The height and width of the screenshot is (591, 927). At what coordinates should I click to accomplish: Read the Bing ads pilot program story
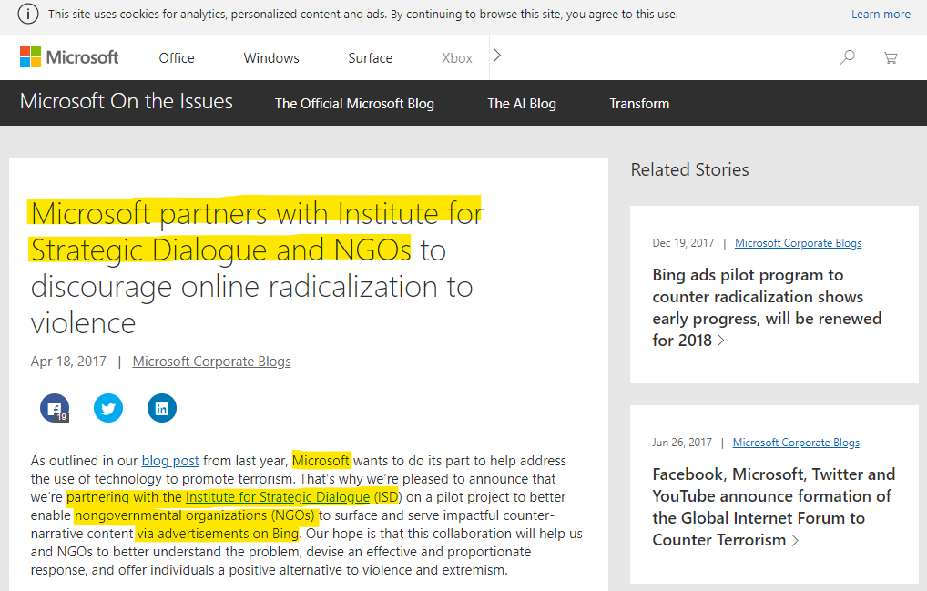767,308
